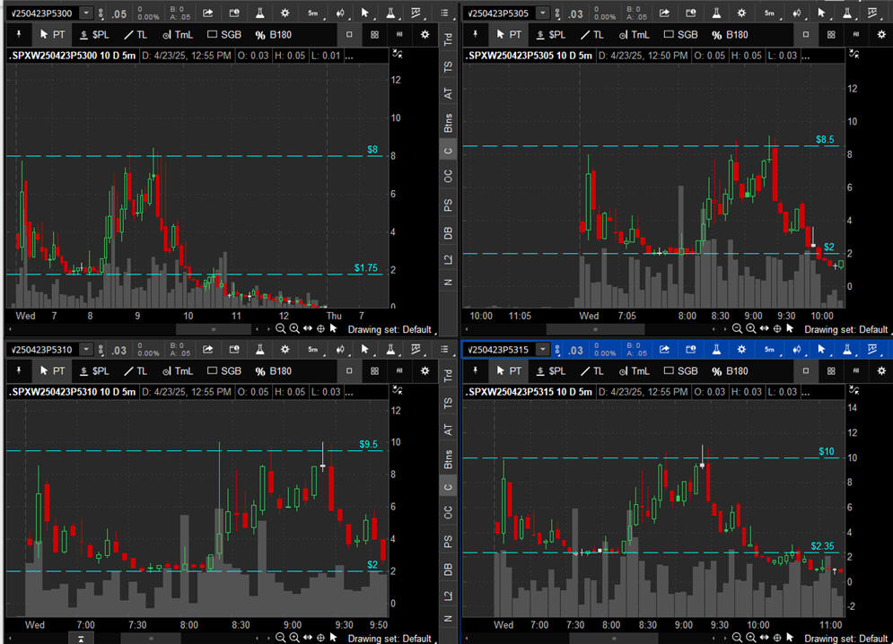This screenshot has height=644, width=893.
Task: Open symbol dropdown for 250423P5300 chart
Action: [85, 13]
